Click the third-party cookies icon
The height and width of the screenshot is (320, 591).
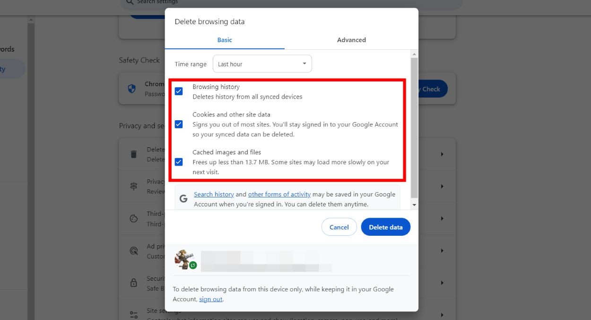click(134, 219)
